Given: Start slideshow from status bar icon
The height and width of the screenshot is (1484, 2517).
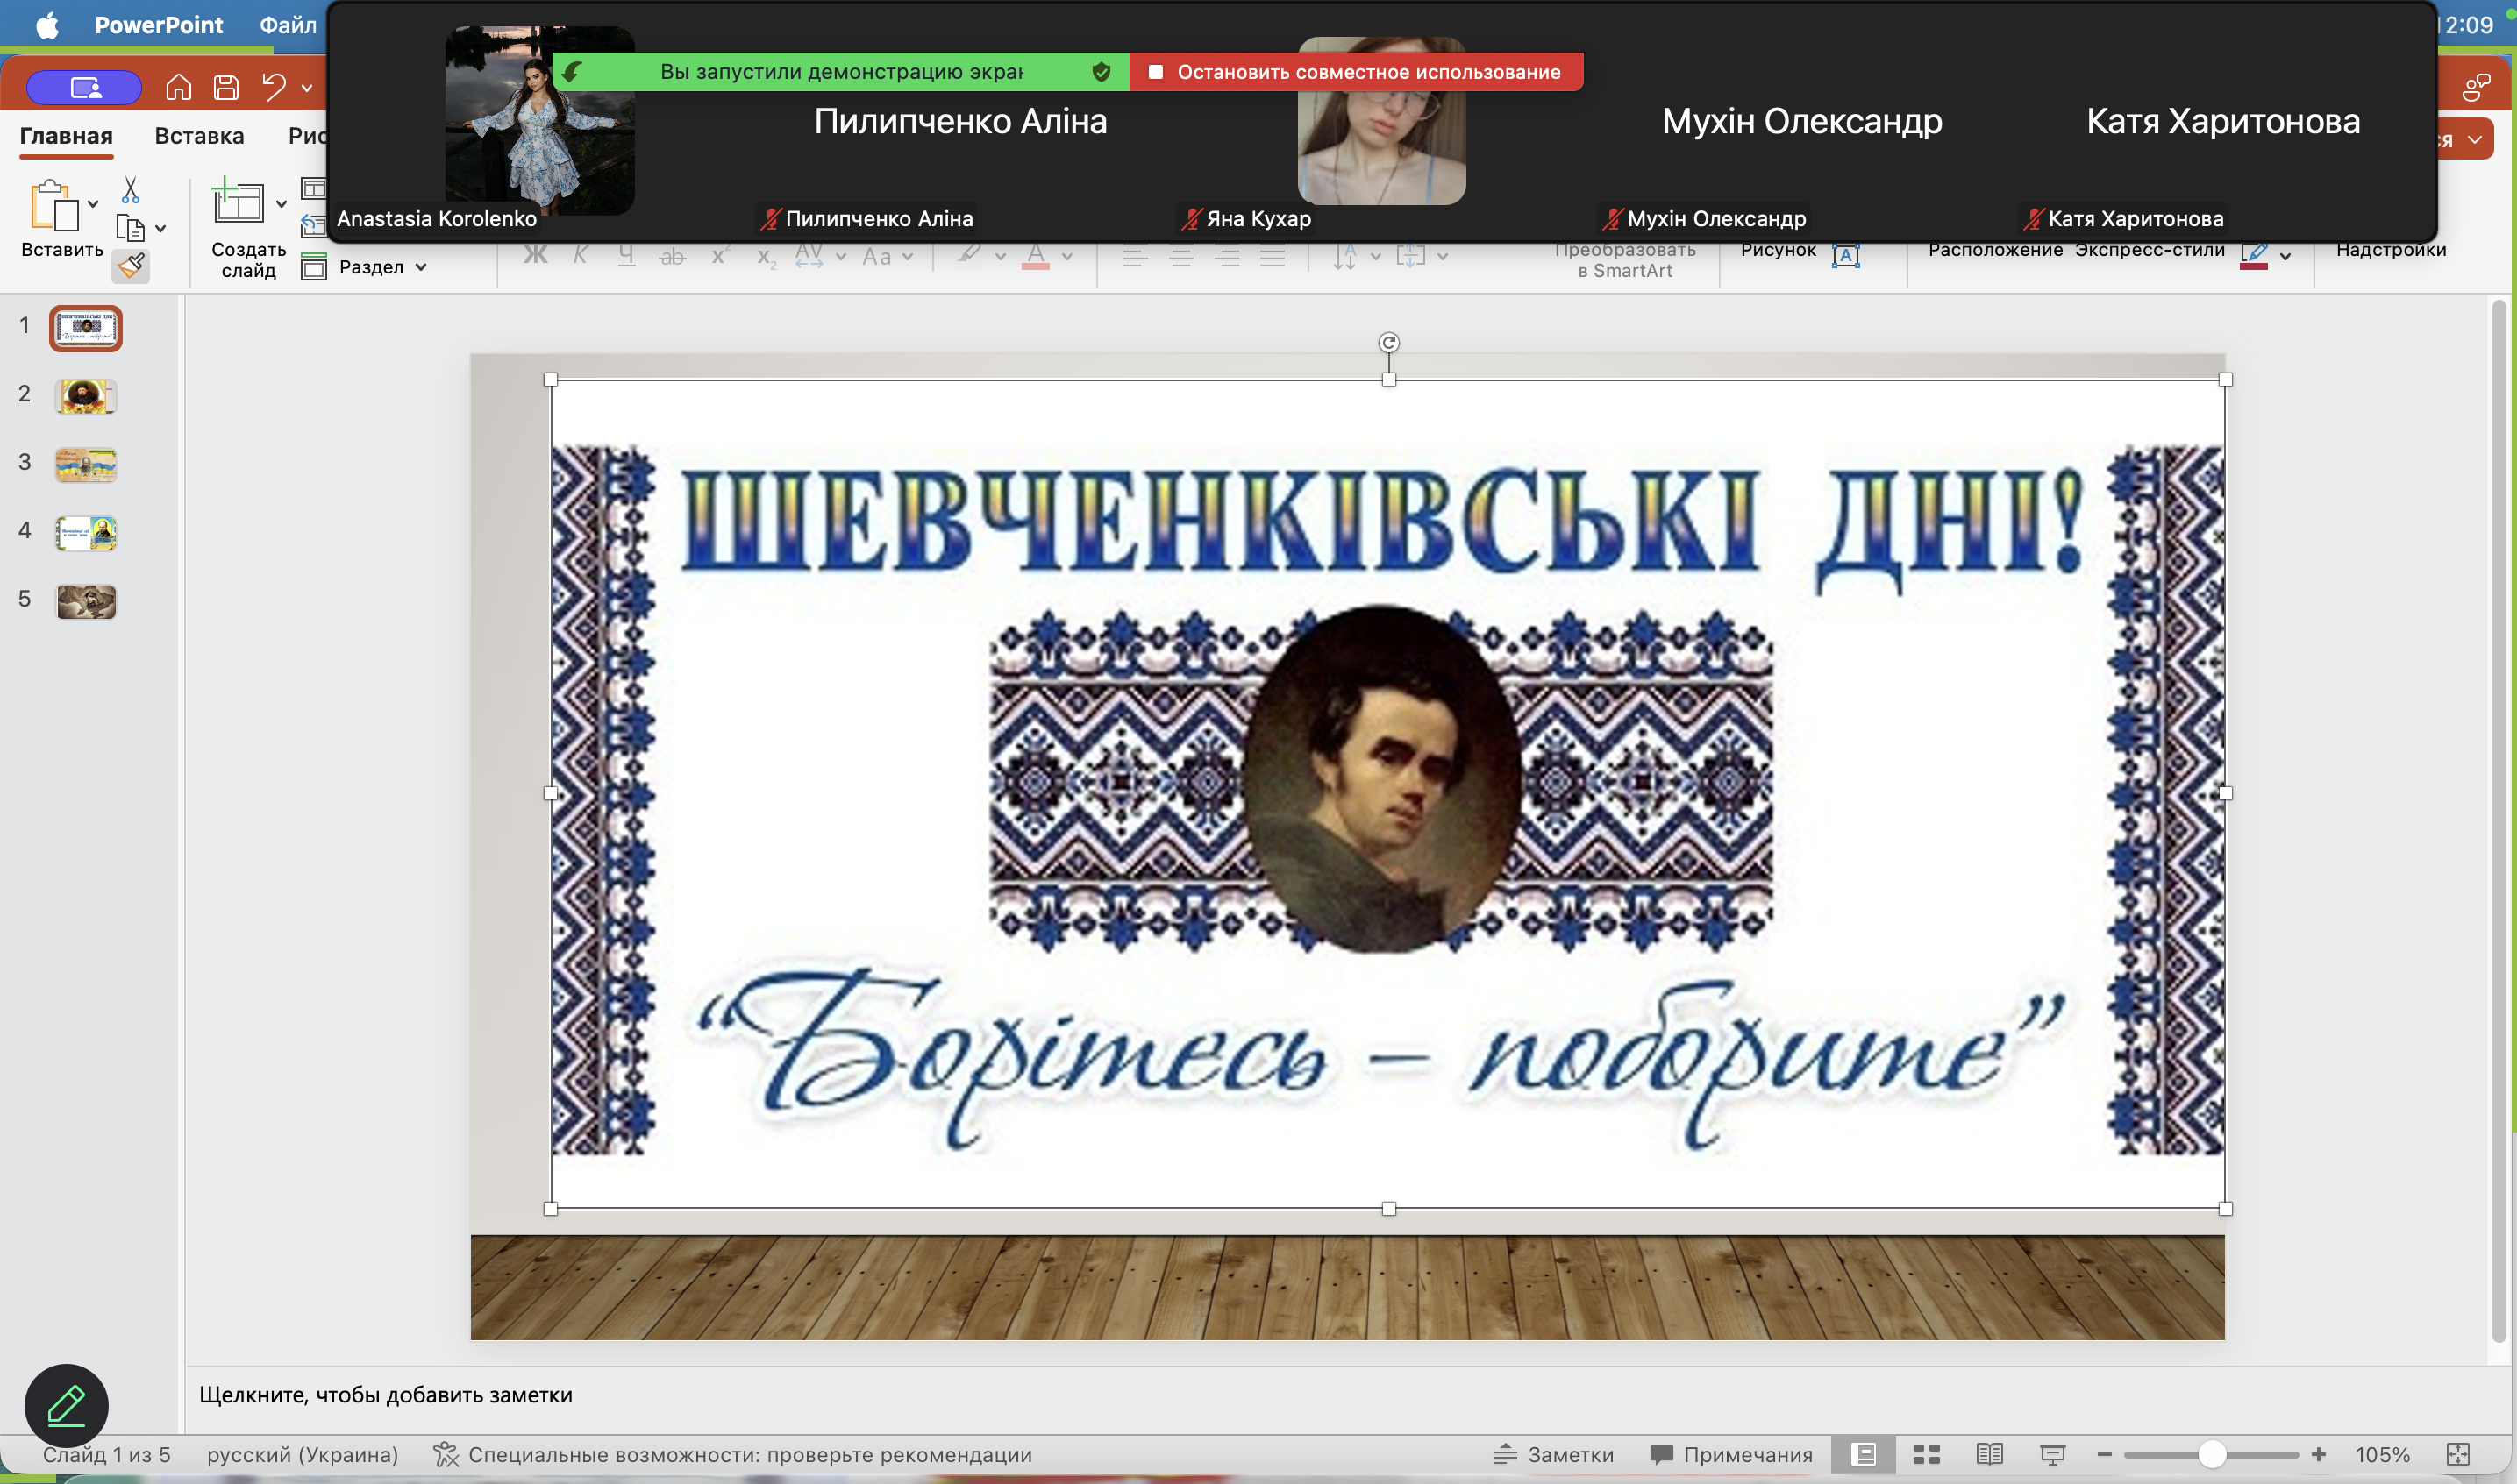Looking at the screenshot, I should pyautogui.click(x=2052, y=1454).
